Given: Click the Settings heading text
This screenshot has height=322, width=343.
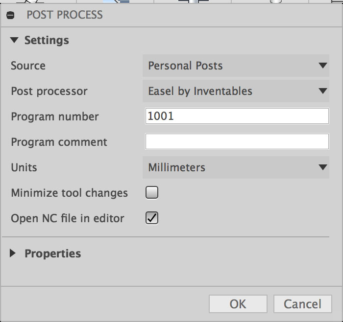Looking at the screenshot, I should (x=47, y=40).
